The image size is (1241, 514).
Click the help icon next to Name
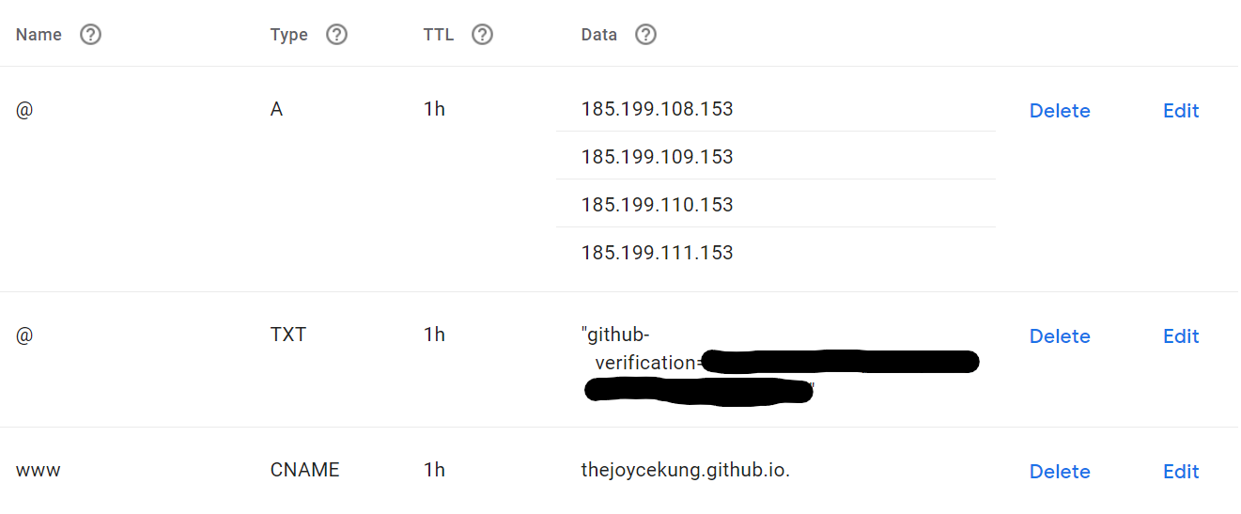90,35
